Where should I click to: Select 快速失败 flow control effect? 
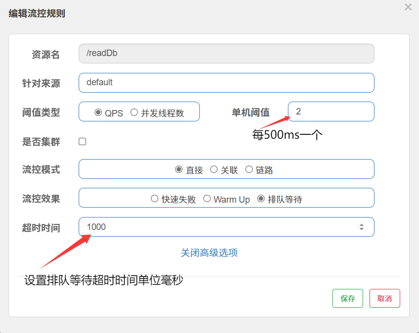pos(155,199)
